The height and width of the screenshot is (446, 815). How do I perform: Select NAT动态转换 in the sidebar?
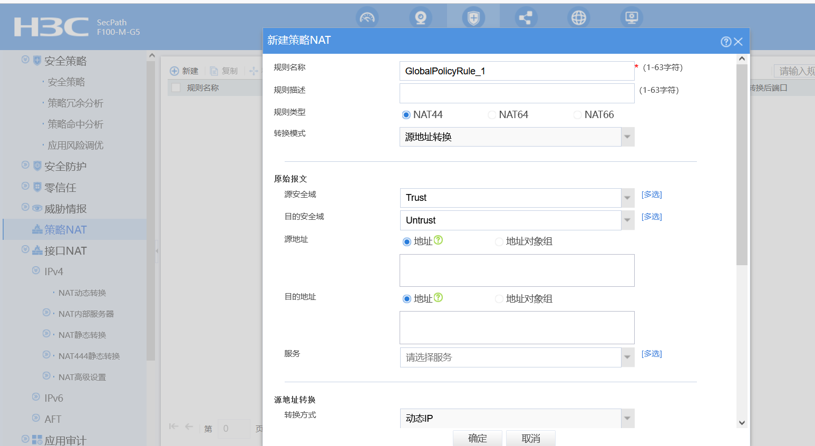[82, 293]
